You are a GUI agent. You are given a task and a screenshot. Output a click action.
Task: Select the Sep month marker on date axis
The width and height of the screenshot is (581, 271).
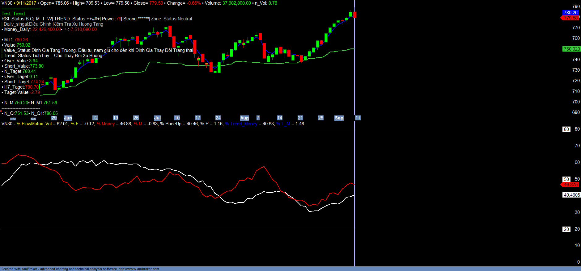pos(339,118)
